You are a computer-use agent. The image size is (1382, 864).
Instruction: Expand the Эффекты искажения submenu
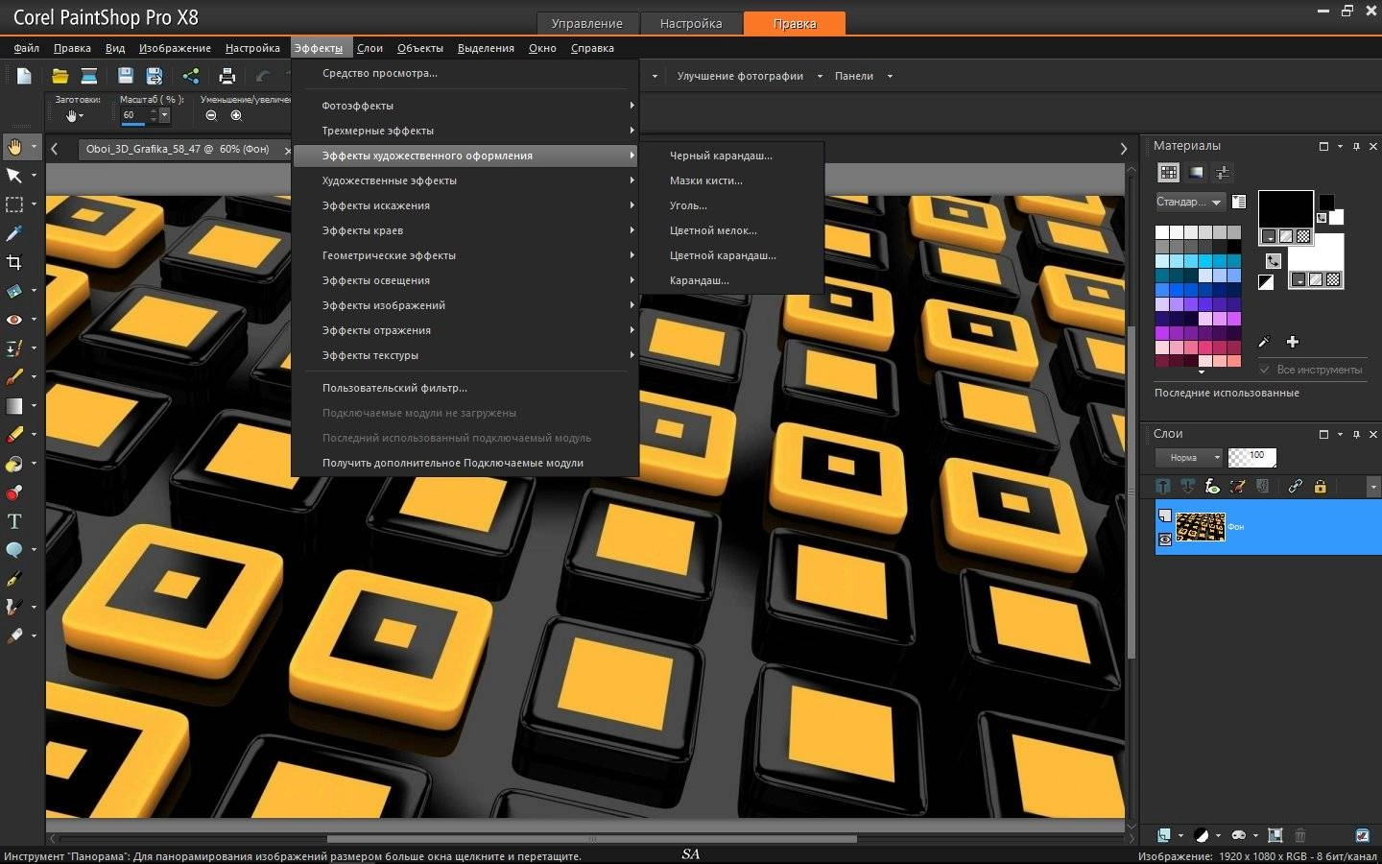(x=465, y=205)
